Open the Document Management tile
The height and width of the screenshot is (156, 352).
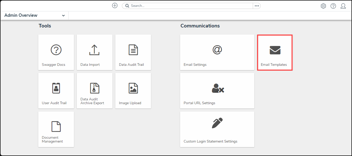coord(56,129)
